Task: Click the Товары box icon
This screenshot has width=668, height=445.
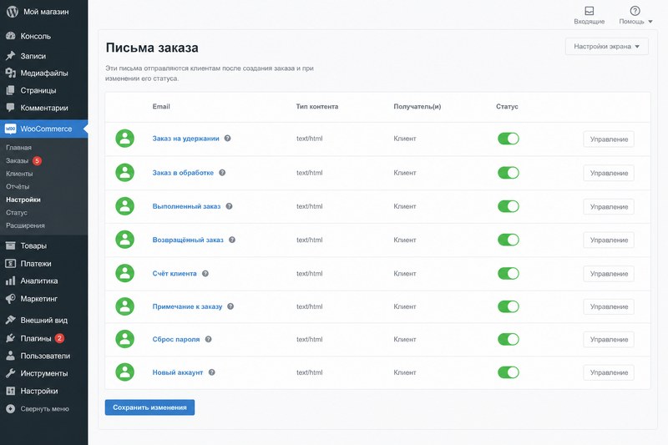Action: point(11,245)
